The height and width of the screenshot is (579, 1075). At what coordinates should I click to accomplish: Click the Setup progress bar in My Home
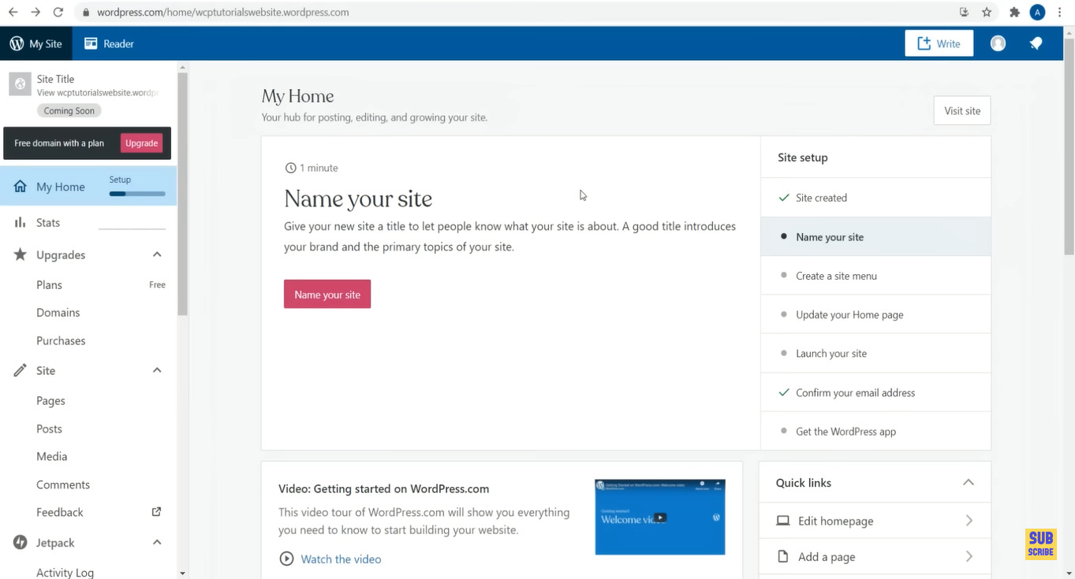(137, 194)
